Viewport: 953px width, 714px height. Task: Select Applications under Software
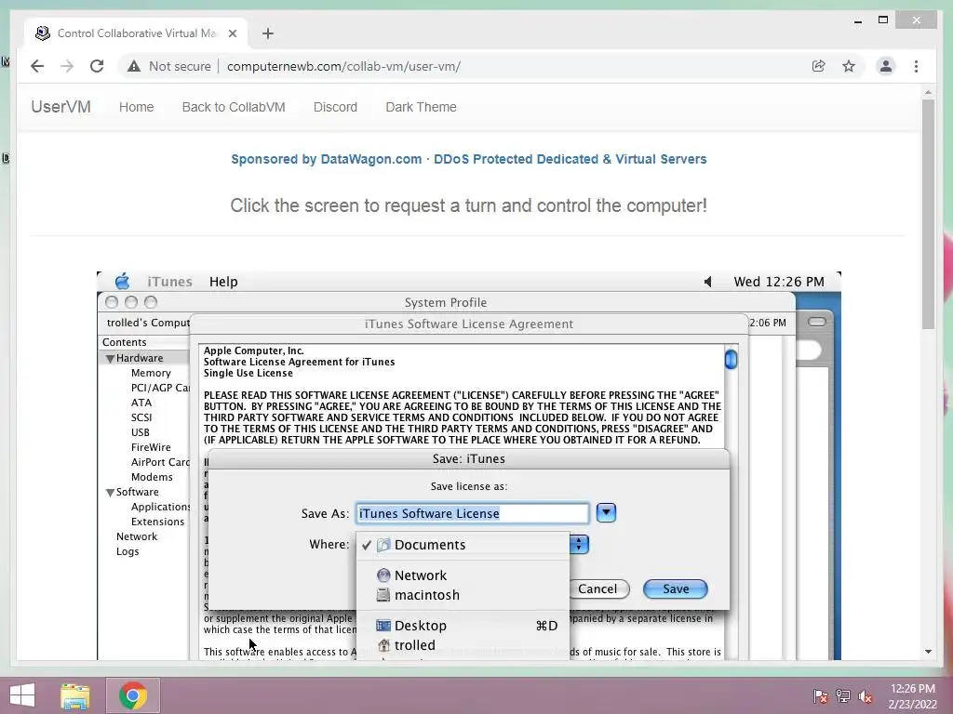click(x=160, y=507)
